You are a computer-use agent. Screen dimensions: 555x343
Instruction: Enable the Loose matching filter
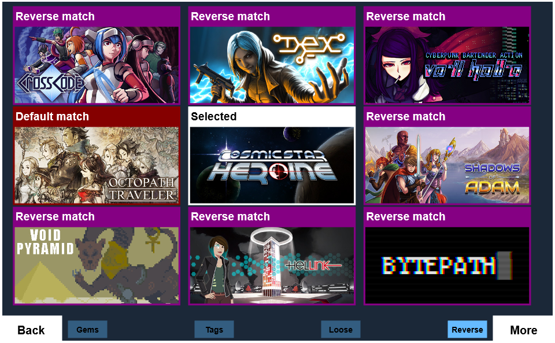pos(341,329)
